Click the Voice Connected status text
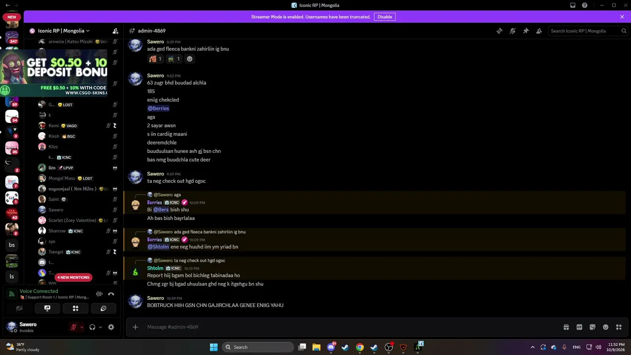 pos(39,291)
